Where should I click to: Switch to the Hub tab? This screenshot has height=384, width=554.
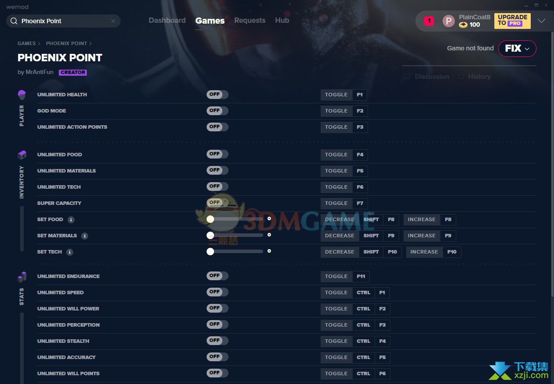[282, 21]
